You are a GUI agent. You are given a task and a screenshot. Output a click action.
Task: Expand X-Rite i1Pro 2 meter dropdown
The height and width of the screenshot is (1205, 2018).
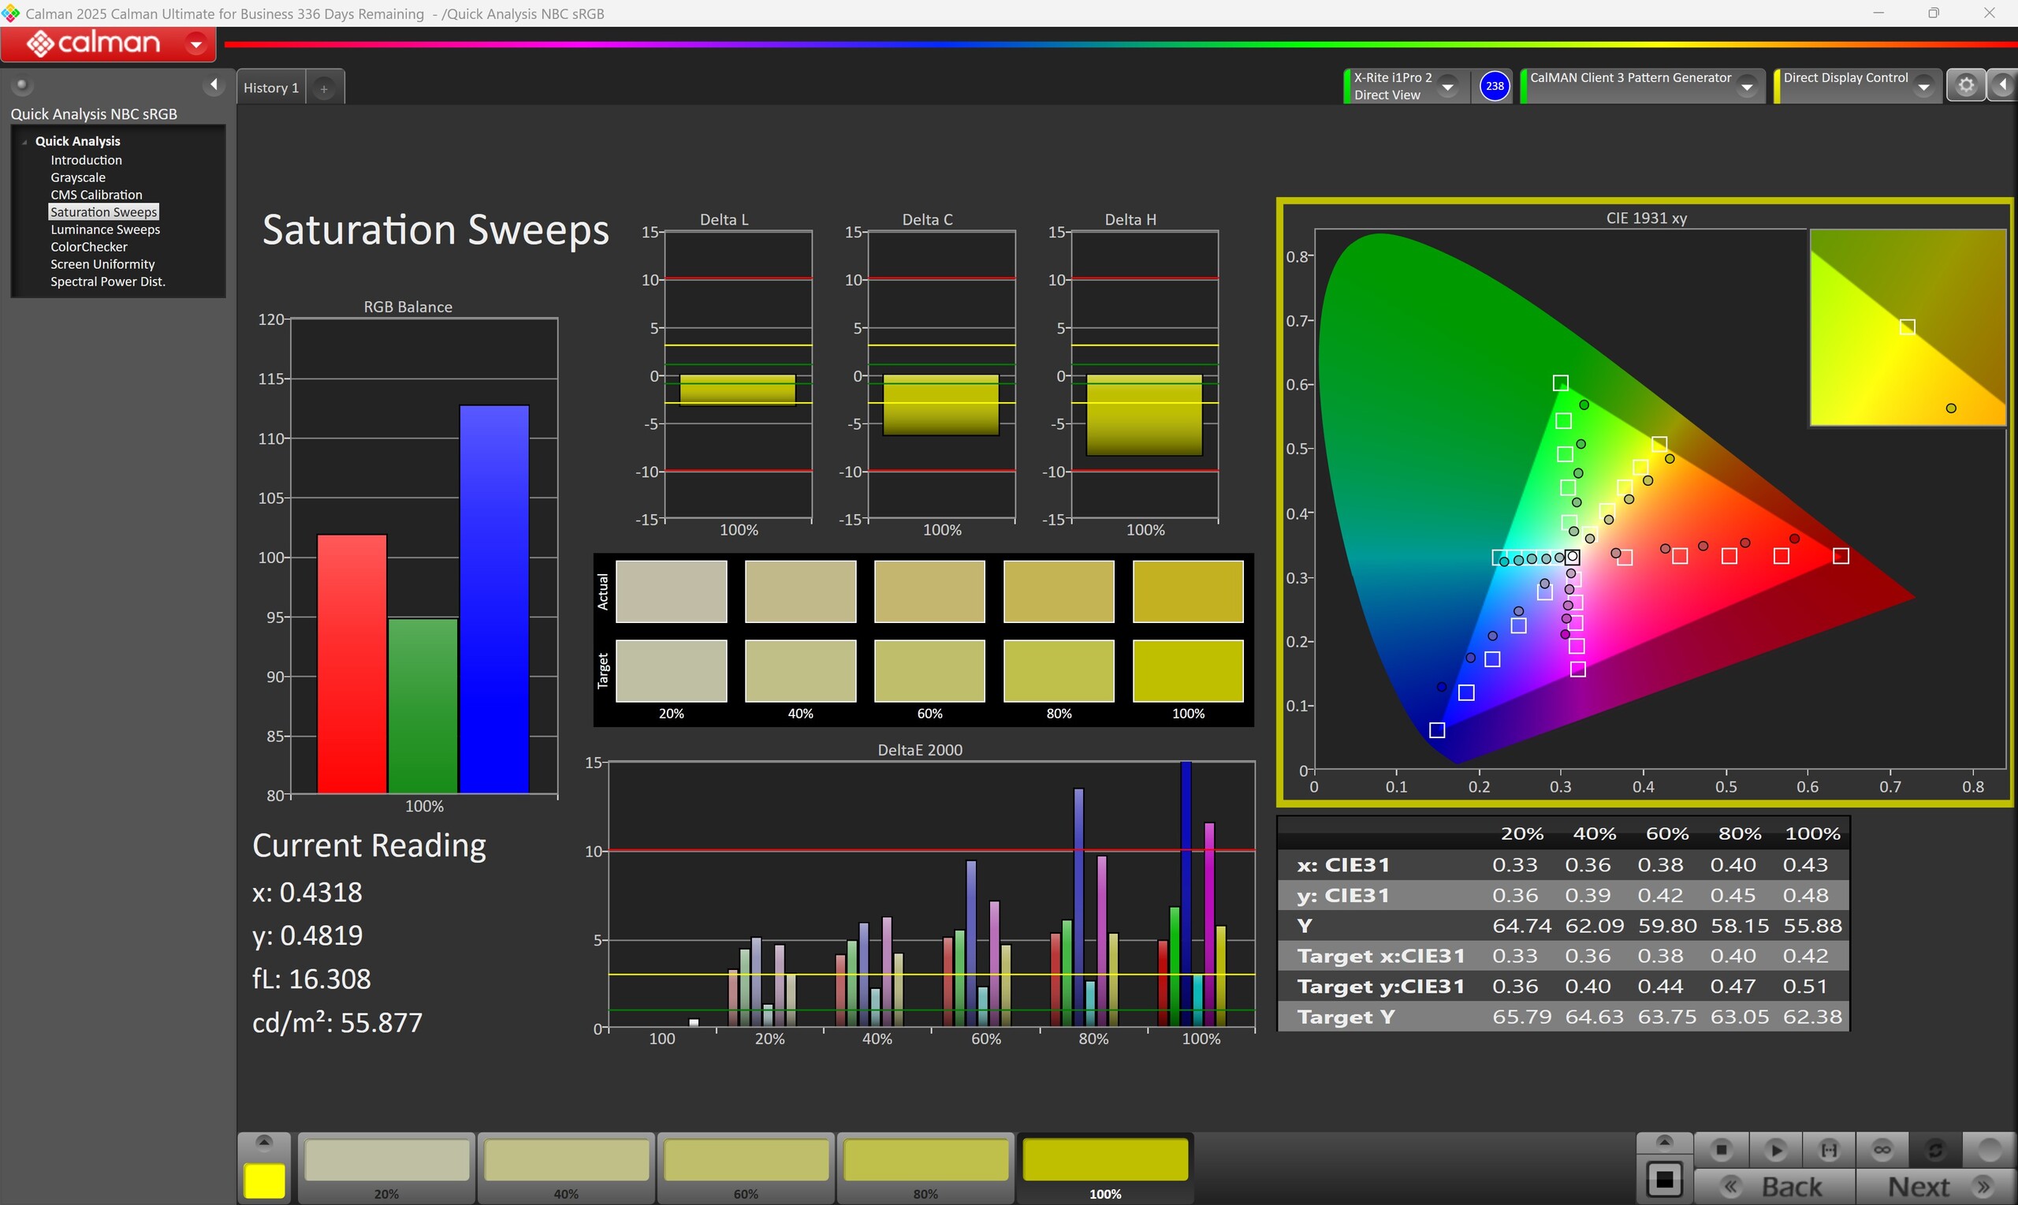click(1448, 86)
